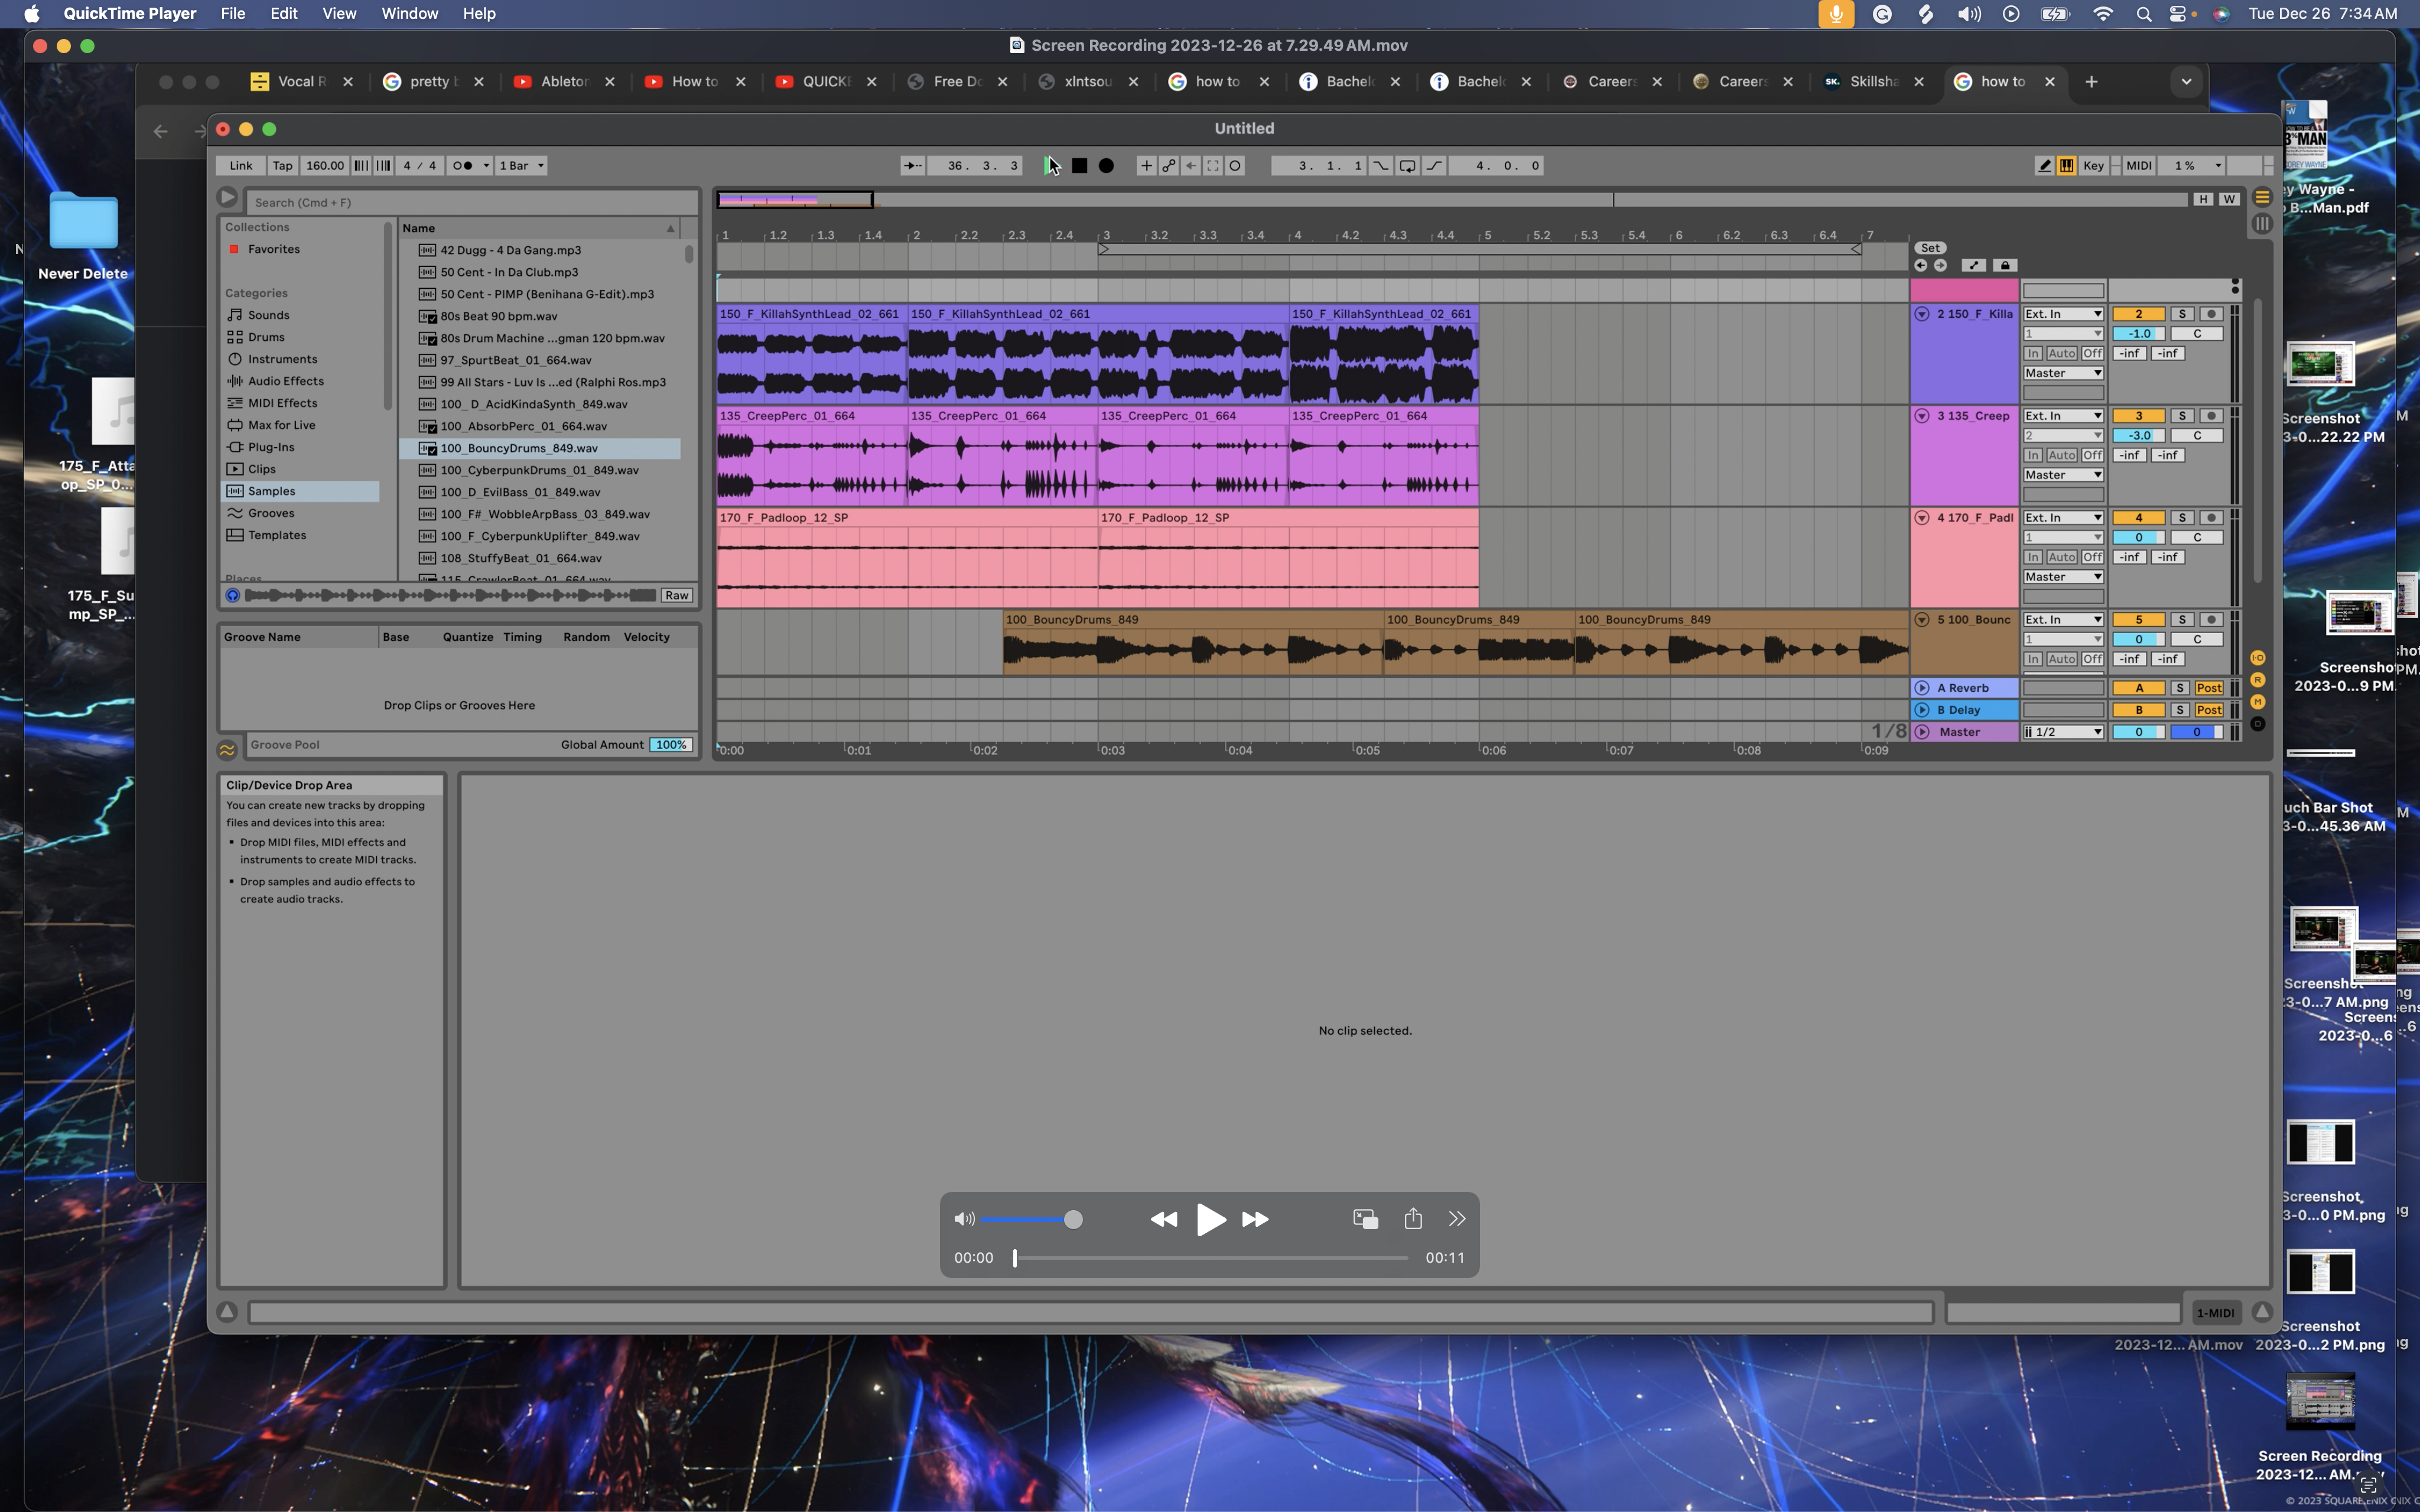This screenshot has width=2420, height=1512.
Task: Click the Capture MIDI bracket icon
Action: click(x=1212, y=166)
